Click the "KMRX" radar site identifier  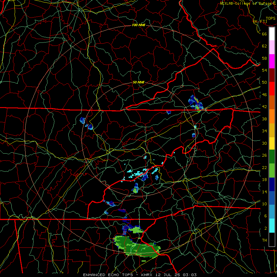tap(147, 275)
